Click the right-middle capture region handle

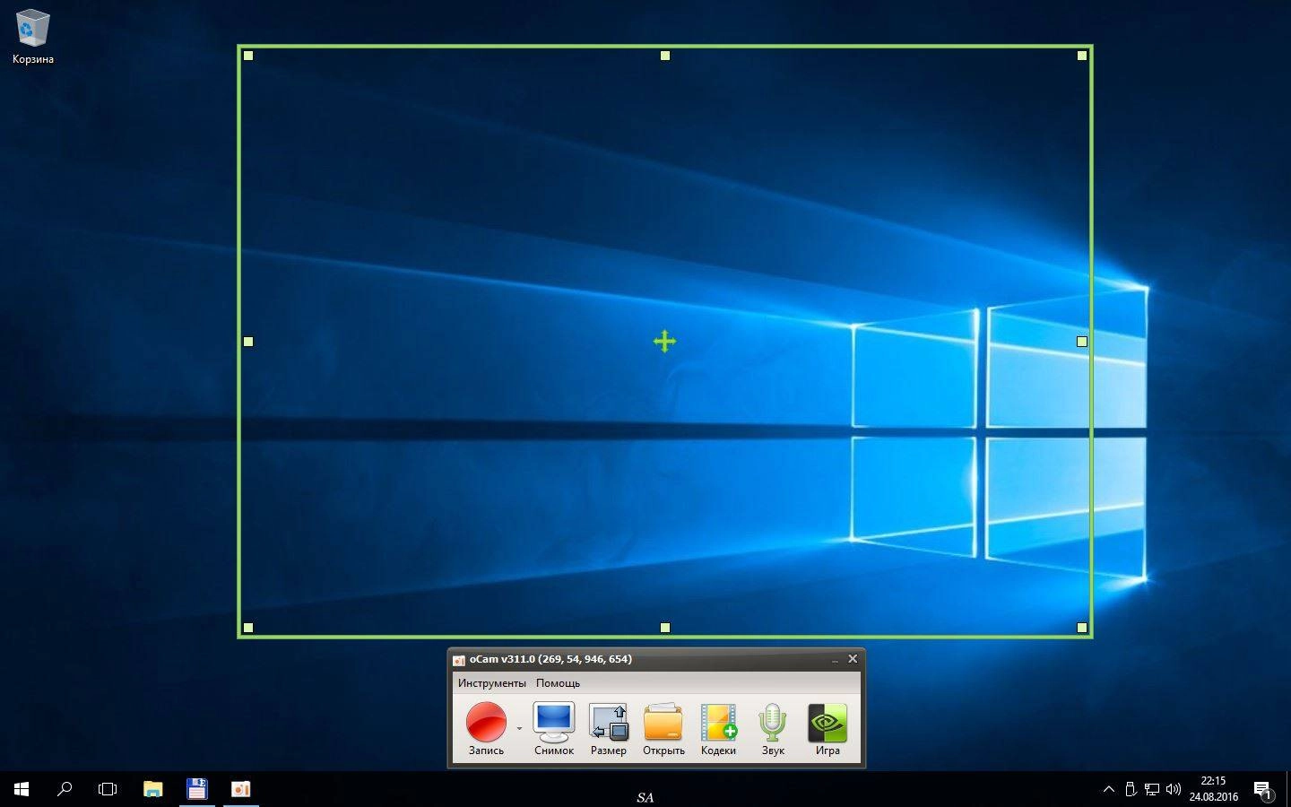[x=1082, y=342]
